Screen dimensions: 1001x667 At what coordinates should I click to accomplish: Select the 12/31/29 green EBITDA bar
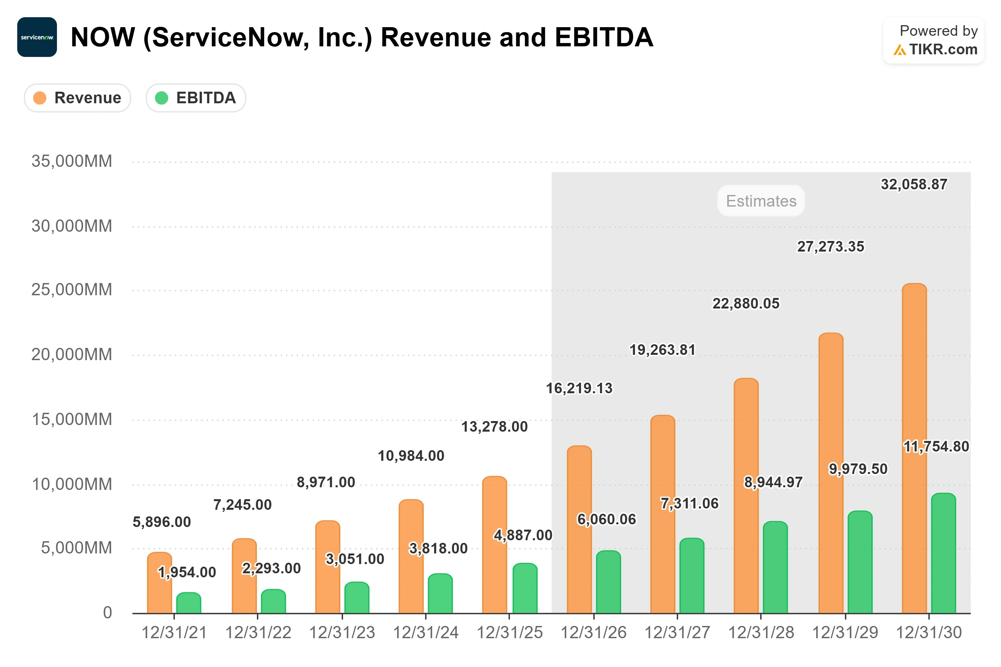[x=860, y=562]
